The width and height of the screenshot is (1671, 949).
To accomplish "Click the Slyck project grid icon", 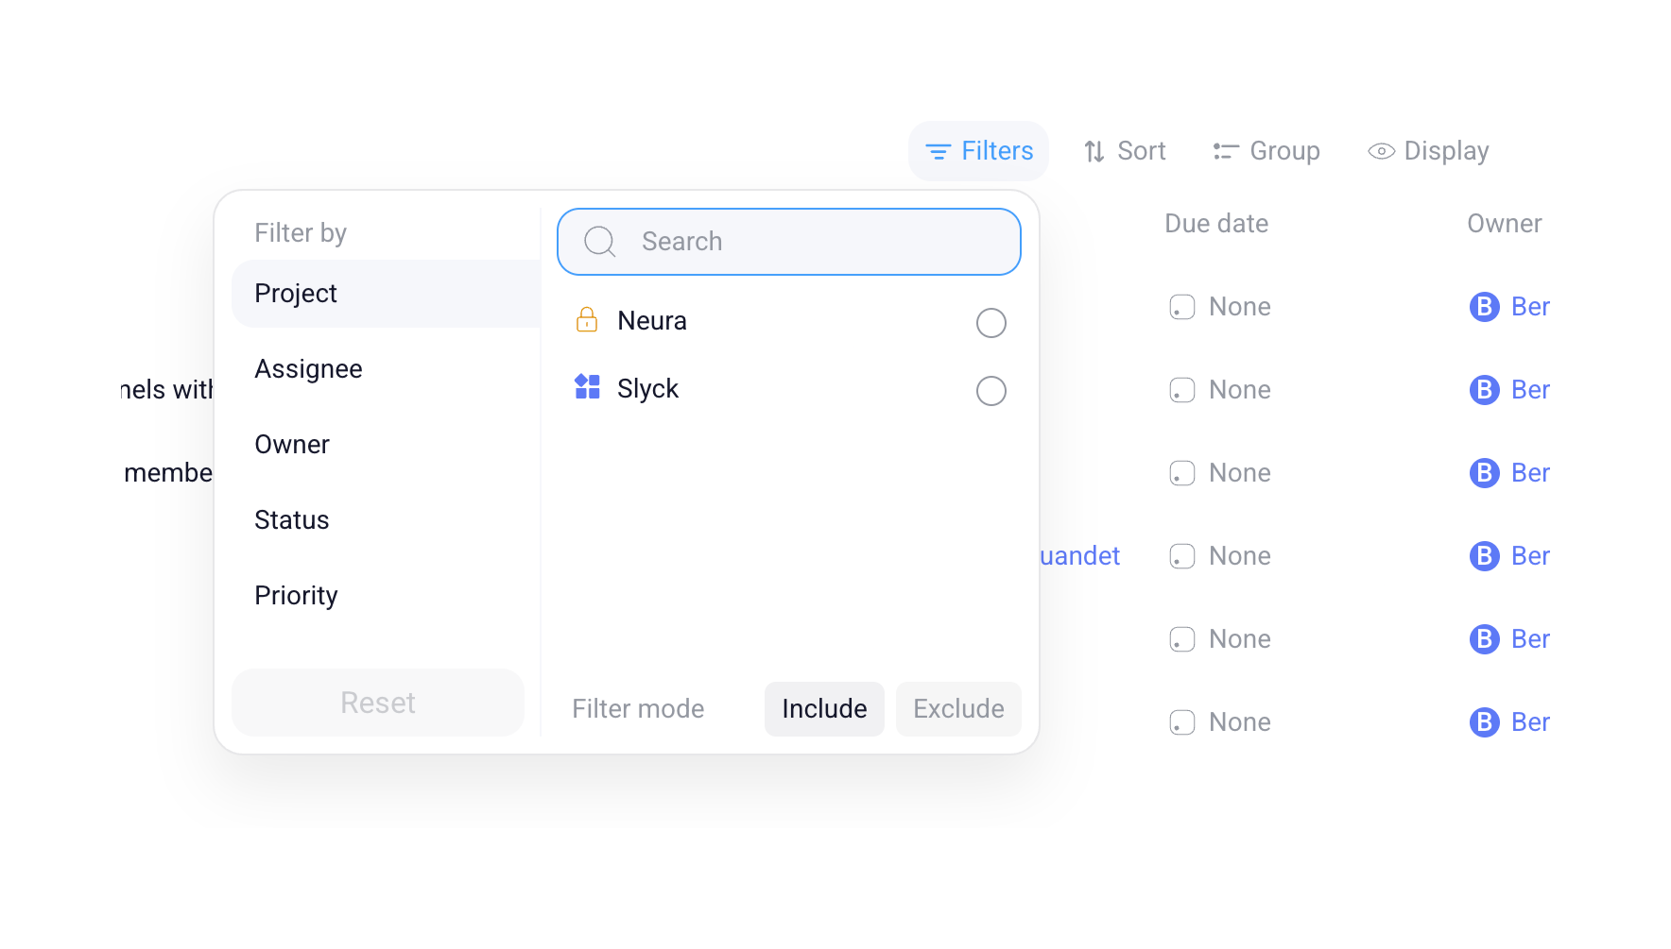I will point(587,387).
